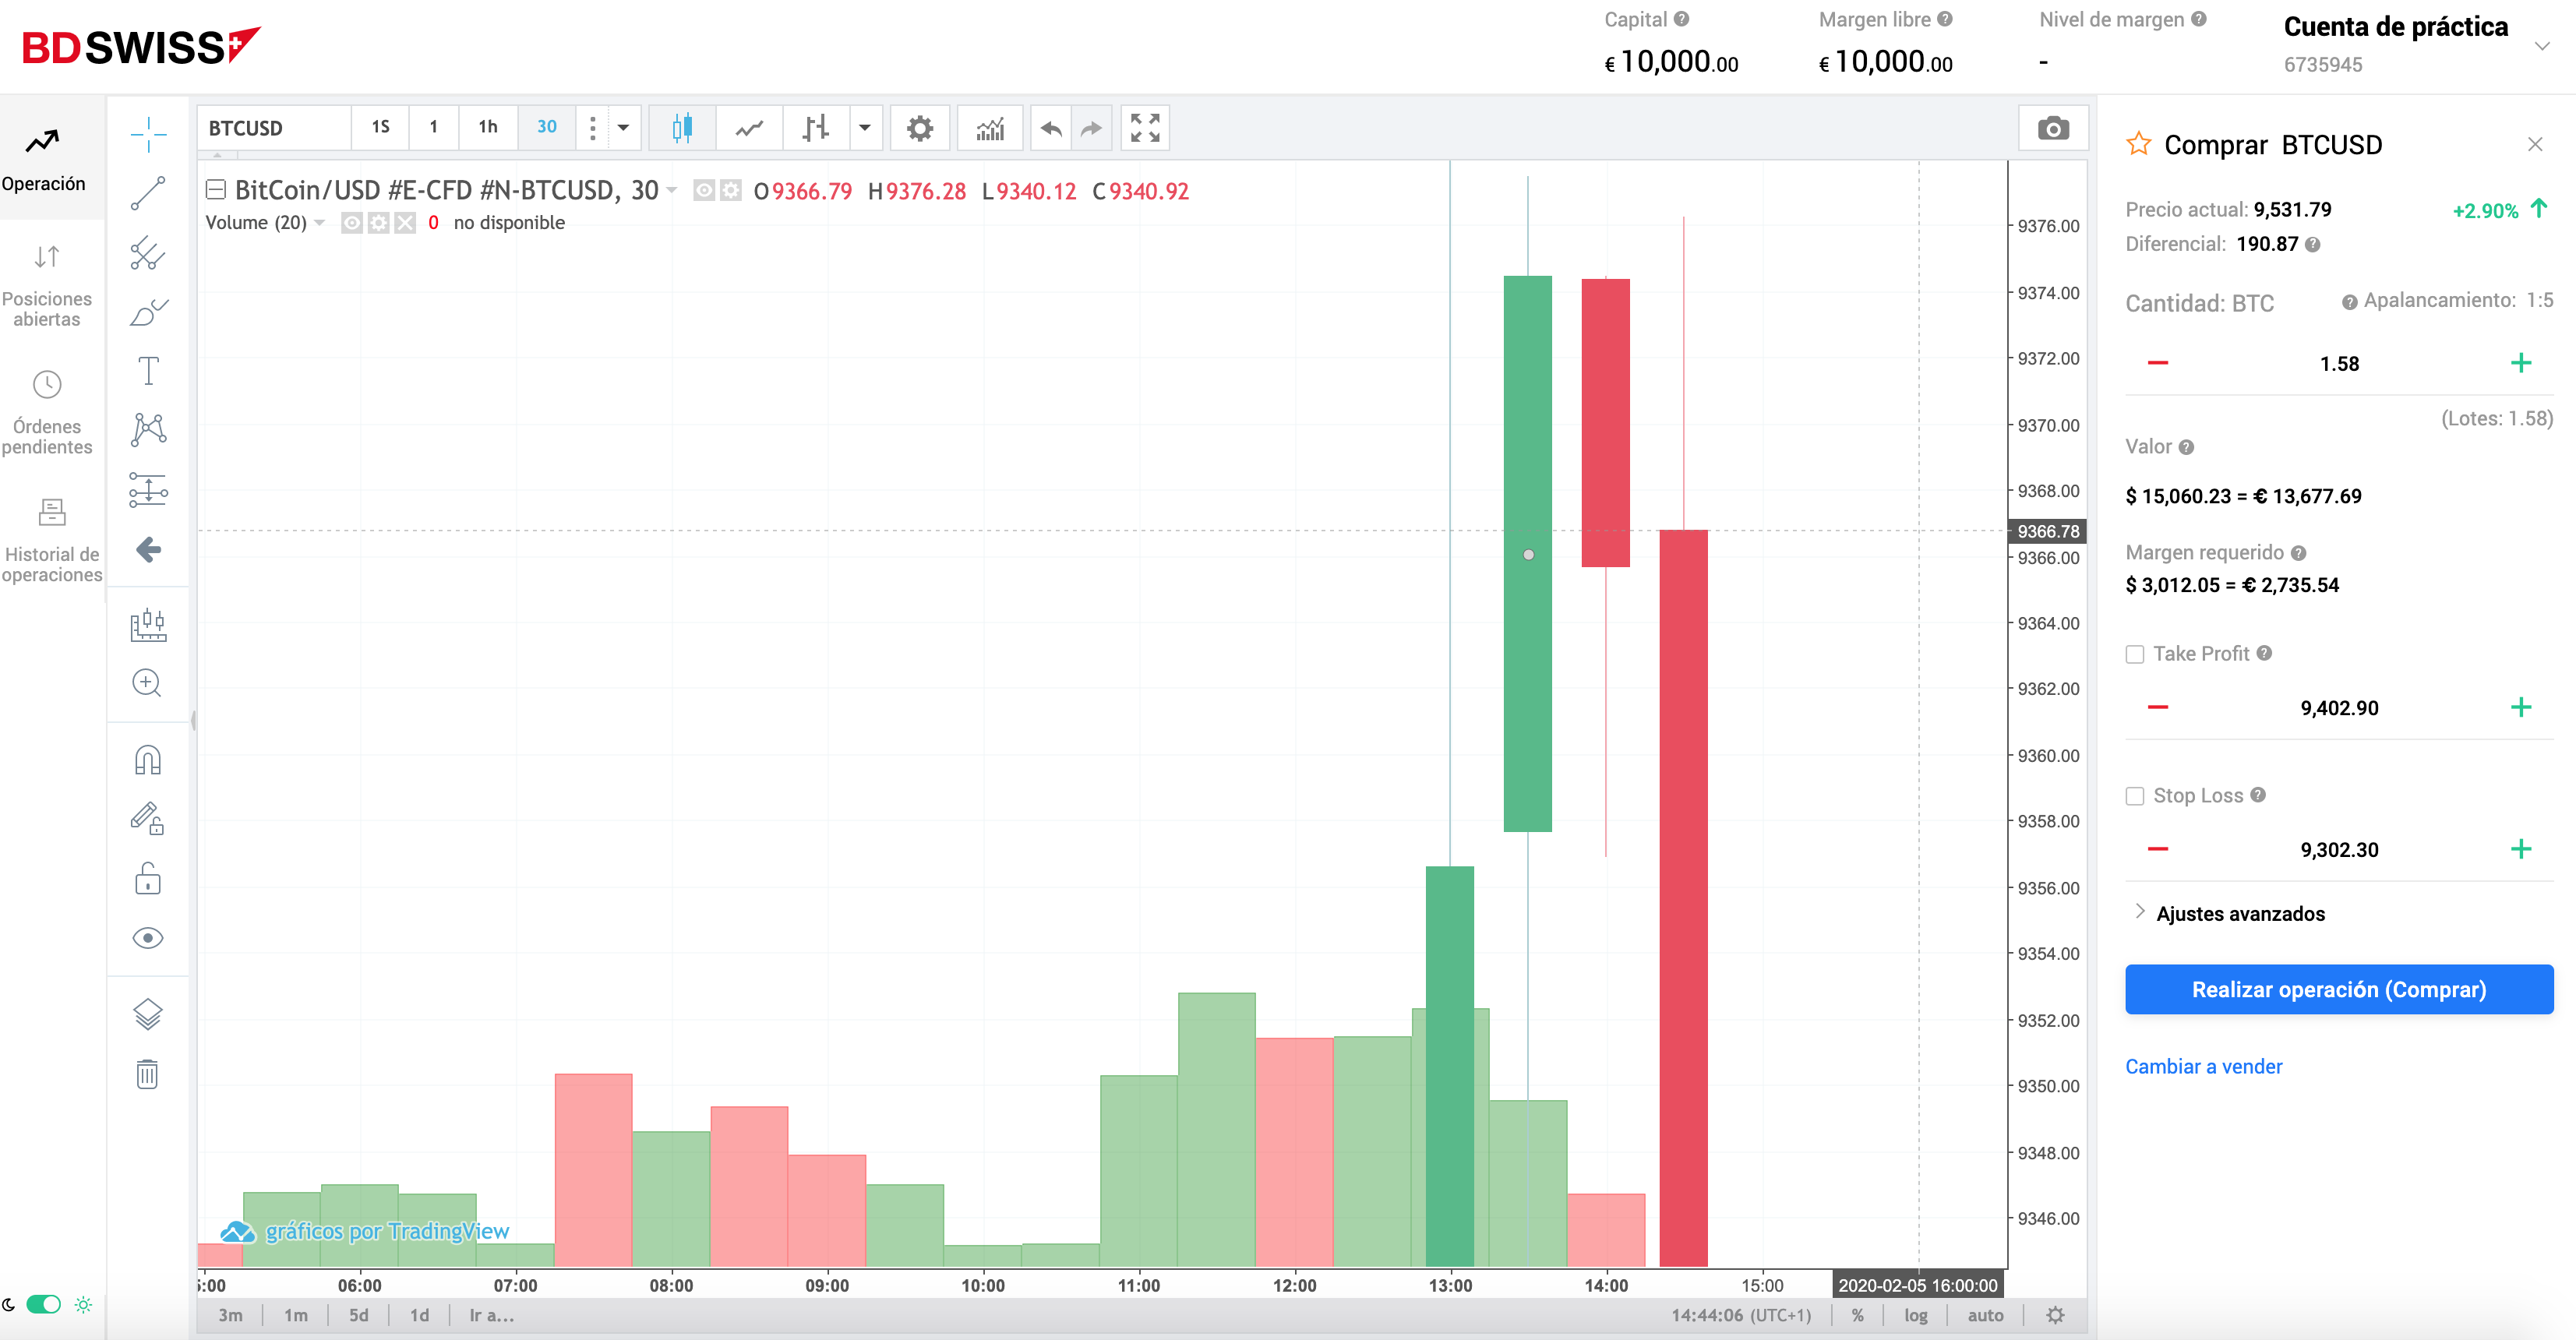Select the crosshair cursor tool
The image size is (2576, 1340).
coord(148,134)
